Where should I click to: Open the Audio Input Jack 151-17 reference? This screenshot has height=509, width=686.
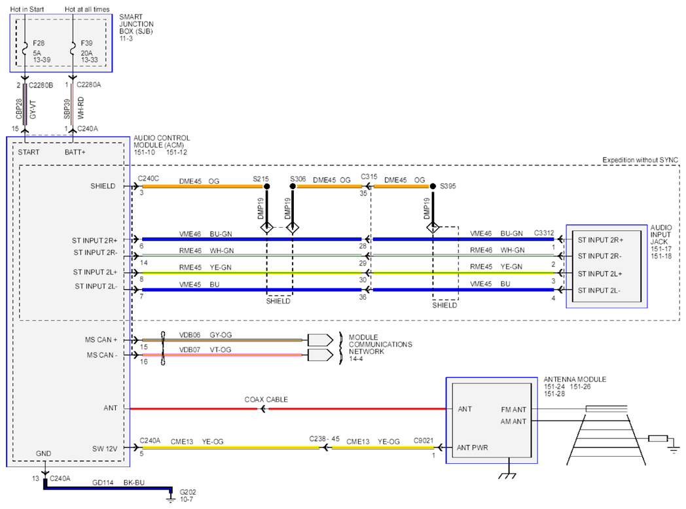tap(660, 249)
